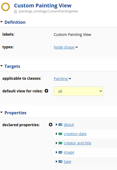The image size is (117, 170).
Task: Collapse the Targets section
Action: click(x=2, y=66)
